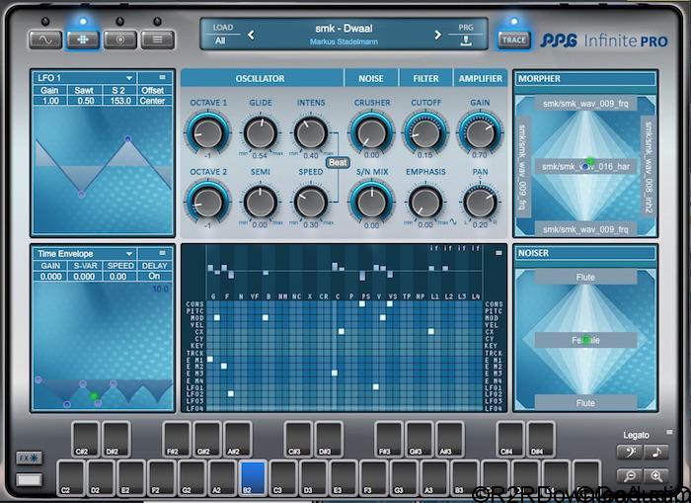
Task: Toggle the DELAY On setting
Action: [154, 277]
